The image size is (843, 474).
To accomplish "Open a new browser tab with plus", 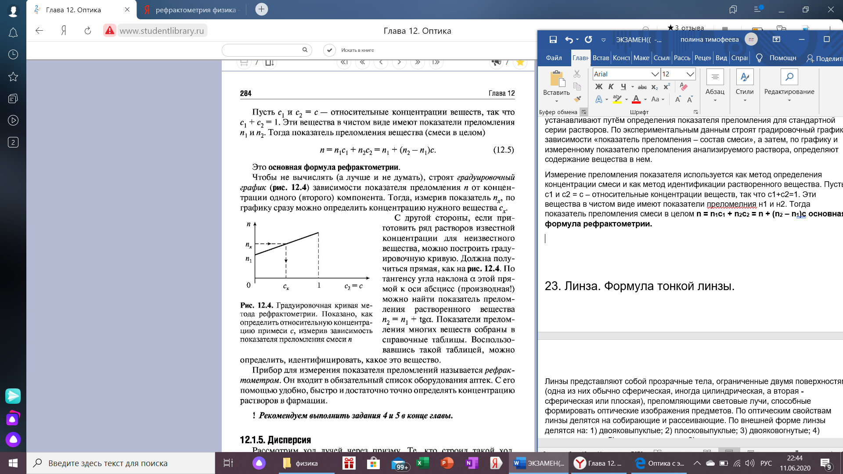I will (262, 9).
